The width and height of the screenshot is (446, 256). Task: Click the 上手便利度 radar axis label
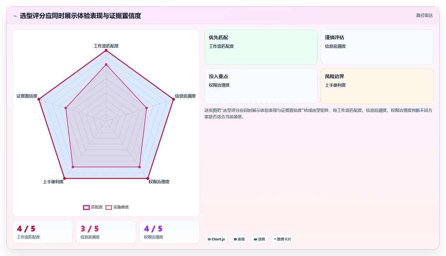pyautogui.click(x=53, y=182)
